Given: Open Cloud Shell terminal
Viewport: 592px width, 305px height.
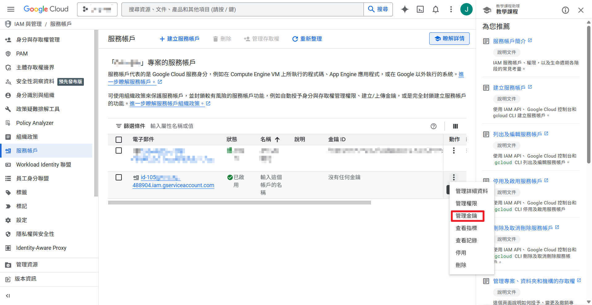Looking at the screenshot, I should point(420,9).
